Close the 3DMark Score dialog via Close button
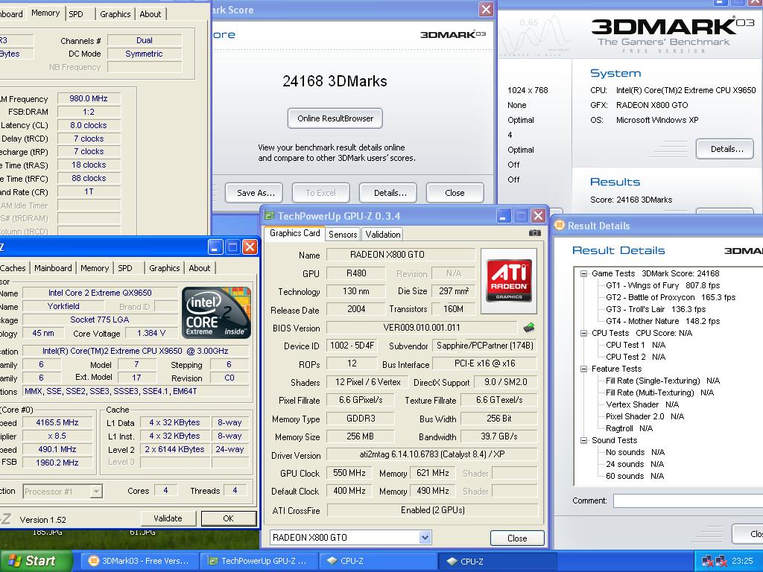 point(455,193)
